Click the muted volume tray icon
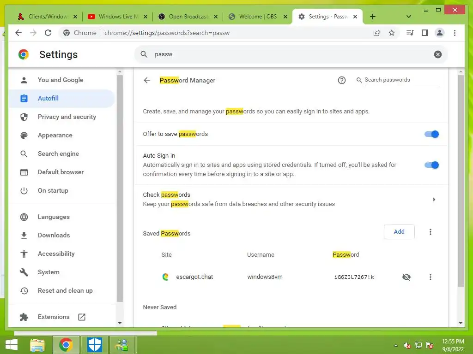 pos(407,345)
